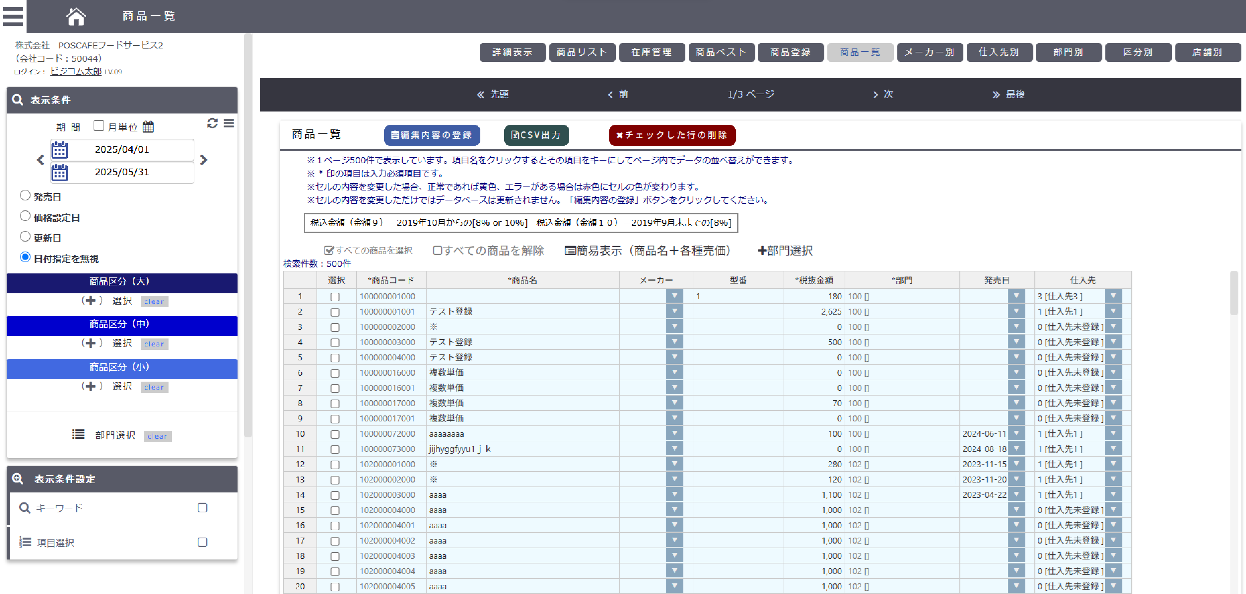Select the 発売日 radio button

25,195
